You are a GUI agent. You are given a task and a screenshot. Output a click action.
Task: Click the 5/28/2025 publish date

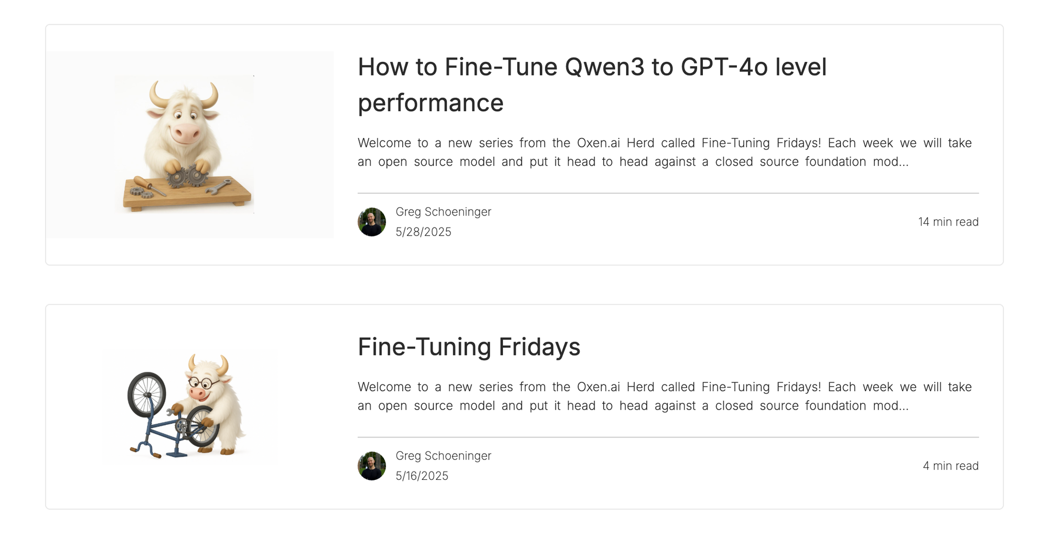click(x=423, y=232)
